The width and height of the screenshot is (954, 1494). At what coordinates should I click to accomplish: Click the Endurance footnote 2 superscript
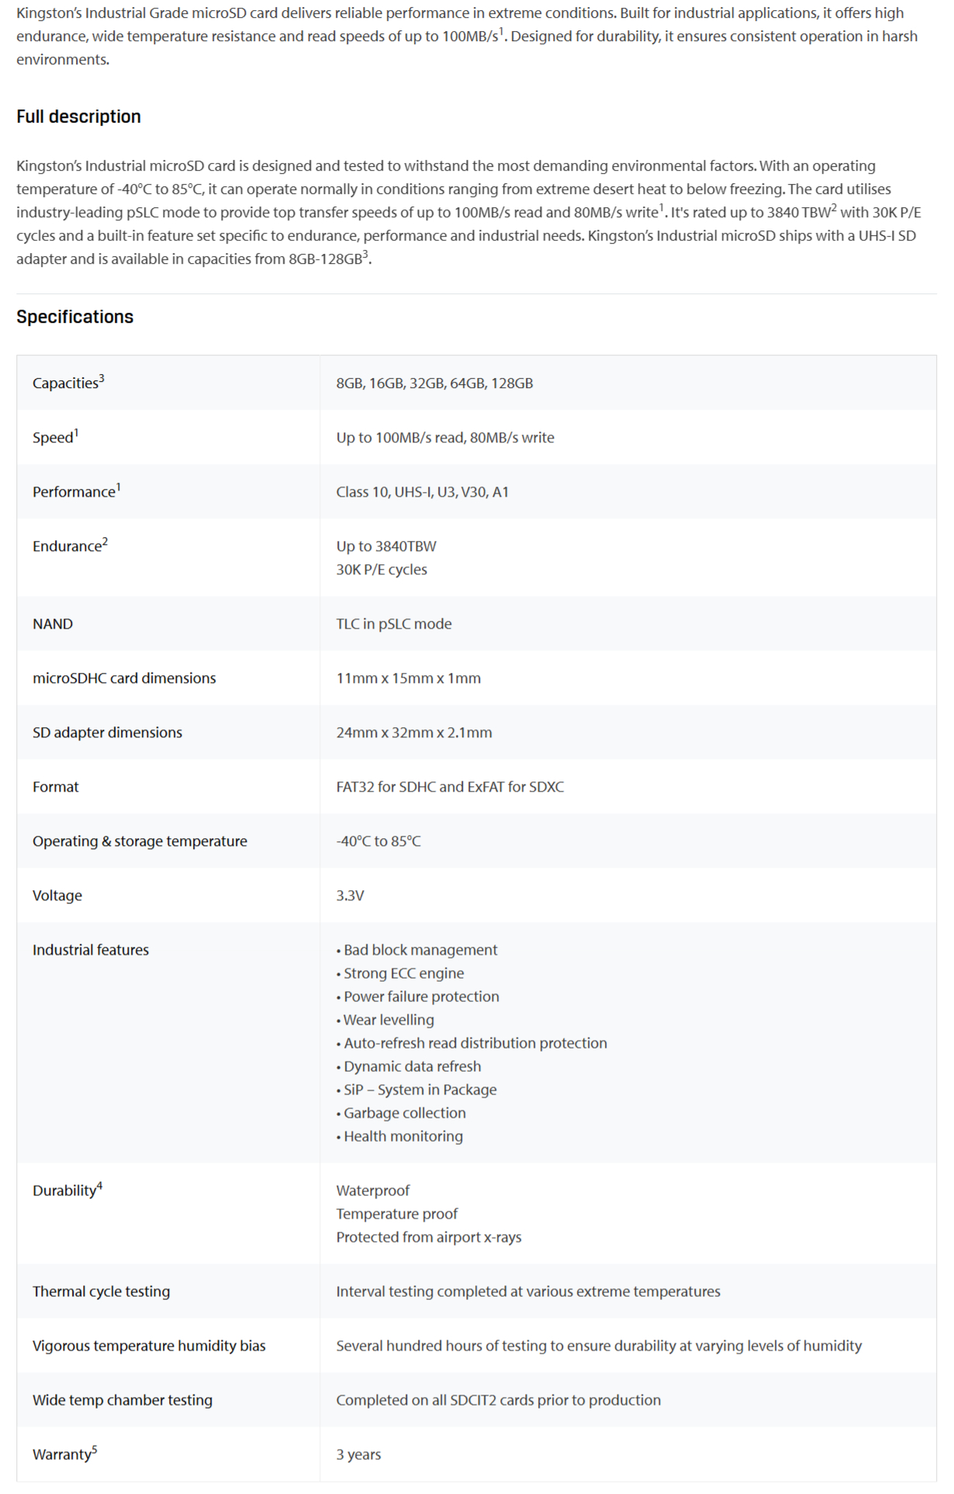click(105, 542)
